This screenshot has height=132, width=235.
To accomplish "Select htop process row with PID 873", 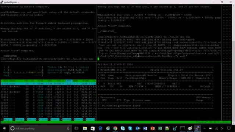I will point(48,100).
